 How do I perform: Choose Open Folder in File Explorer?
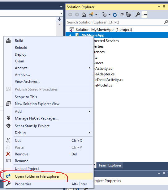coord(49,176)
